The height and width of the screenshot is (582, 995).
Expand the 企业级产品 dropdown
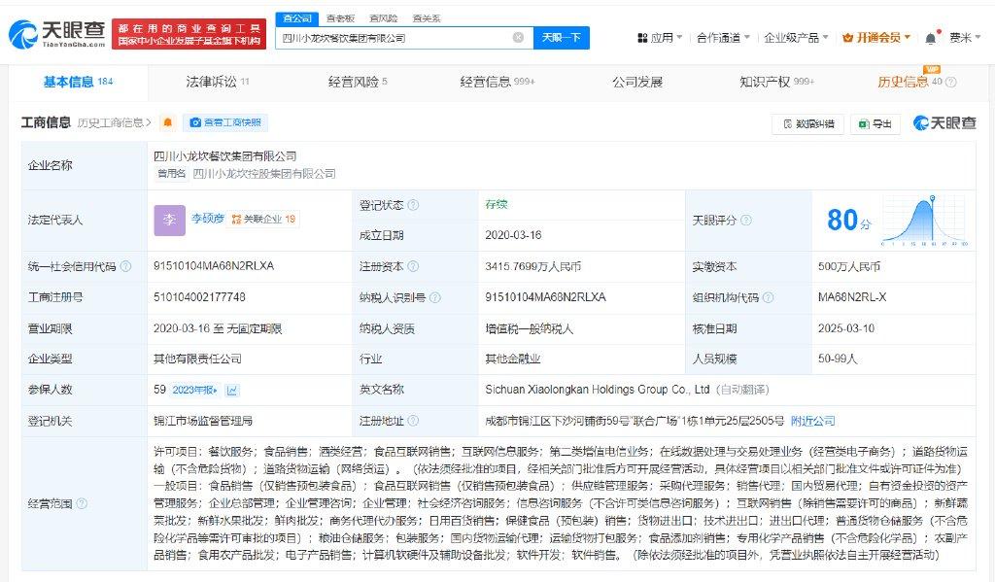tap(796, 38)
